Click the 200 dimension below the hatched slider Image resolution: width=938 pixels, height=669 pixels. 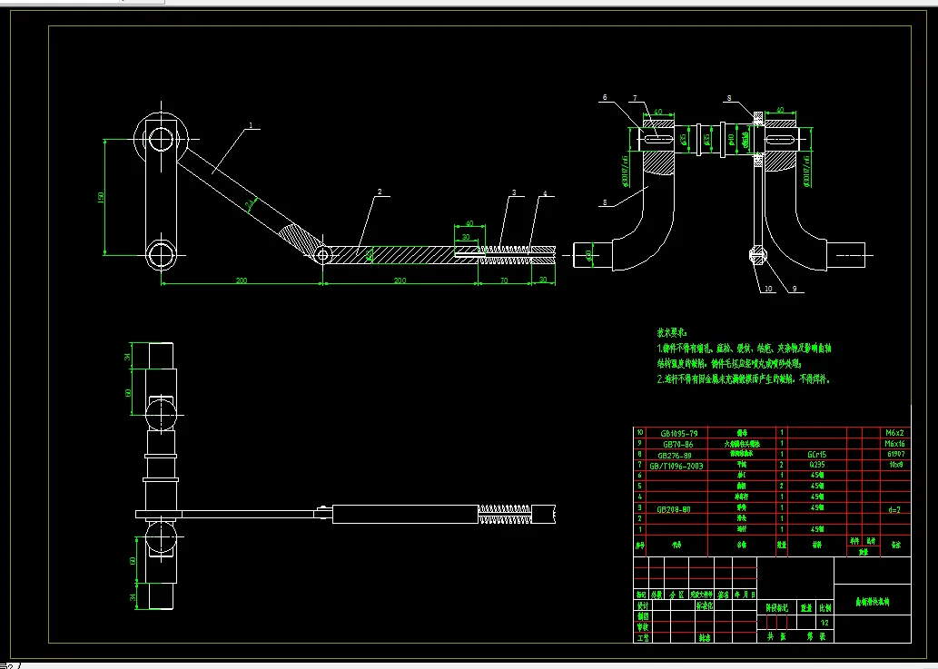click(400, 280)
